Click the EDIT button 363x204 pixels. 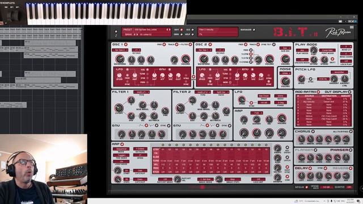[x=181, y=30]
